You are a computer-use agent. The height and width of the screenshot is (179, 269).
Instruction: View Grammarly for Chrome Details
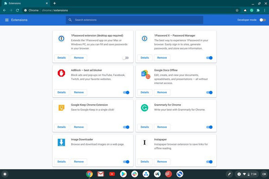click(x=145, y=127)
